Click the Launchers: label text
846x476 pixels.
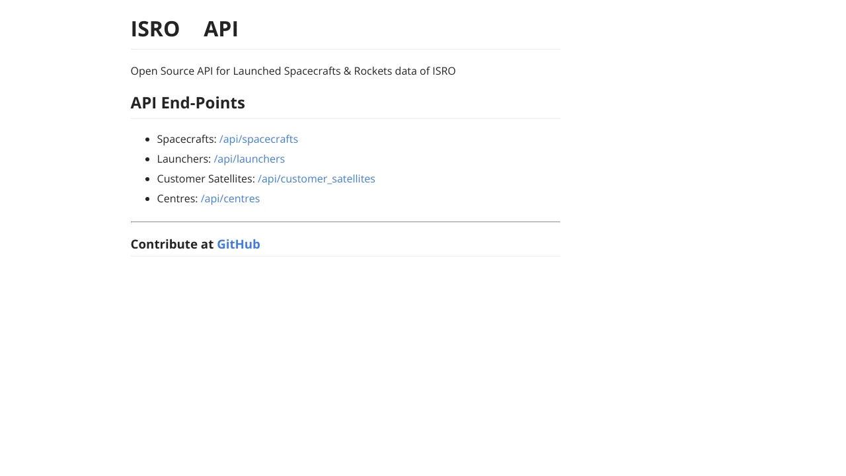tap(184, 159)
